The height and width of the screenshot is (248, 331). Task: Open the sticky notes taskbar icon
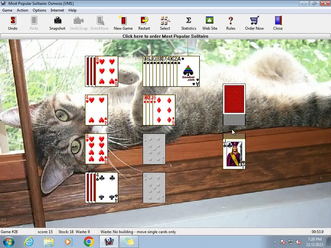[x=129, y=242]
